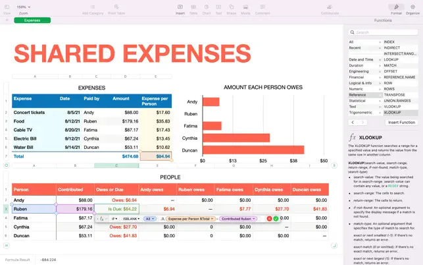This screenshot has height=265, width=423.
Task: Open the ISBLANK function dropdown in formula
Action: (x=131, y=219)
